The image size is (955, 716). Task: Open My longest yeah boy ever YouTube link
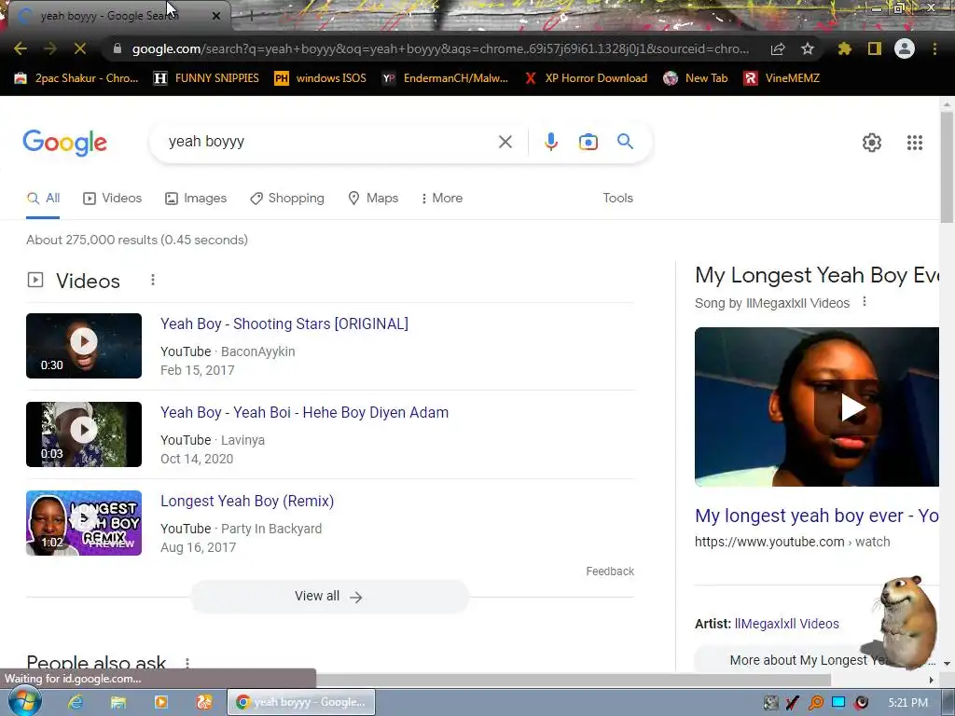[817, 516]
